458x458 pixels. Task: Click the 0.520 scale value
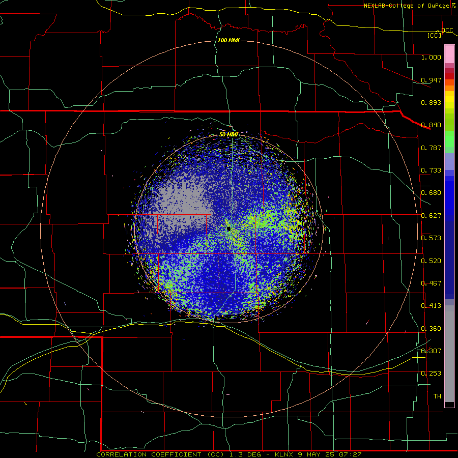click(x=431, y=261)
